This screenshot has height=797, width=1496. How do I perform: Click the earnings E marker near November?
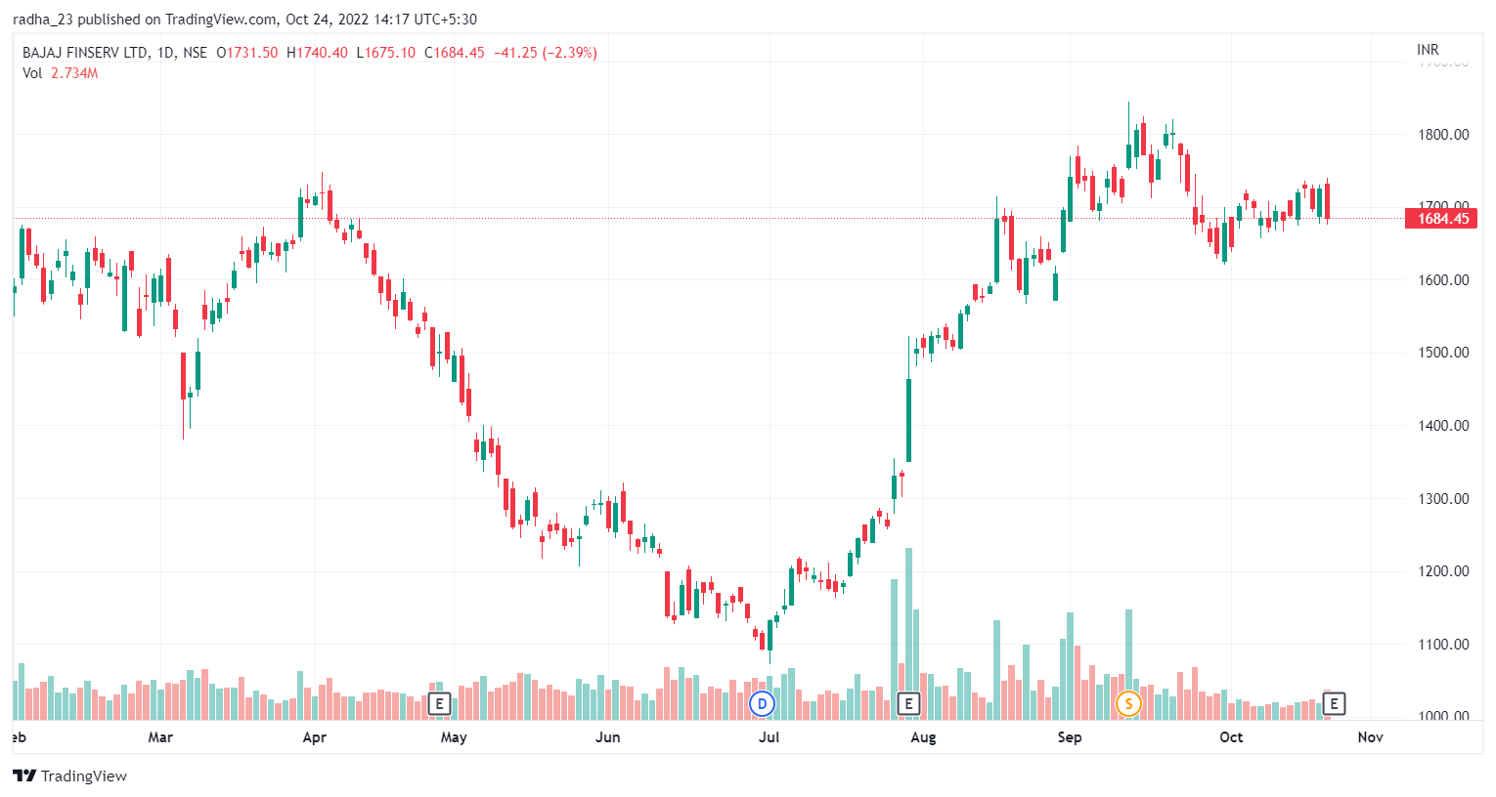coord(1334,703)
